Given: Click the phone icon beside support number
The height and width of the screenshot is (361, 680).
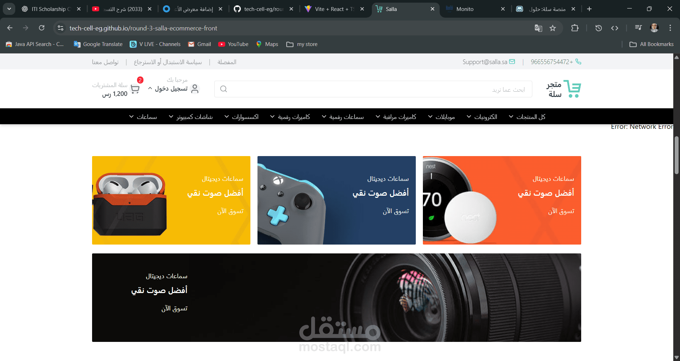Looking at the screenshot, I should coord(578,62).
